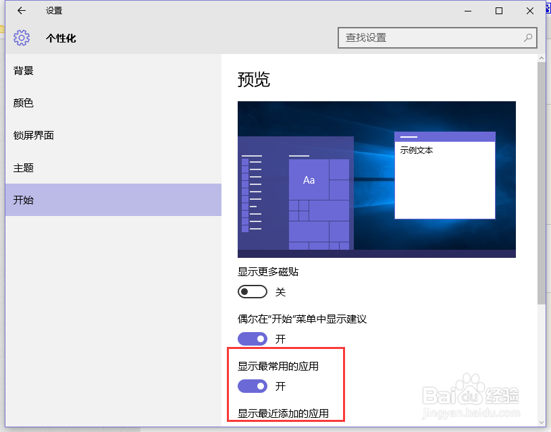Select the 开始 sidebar entry
The height and width of the screenshot is (432, 551).
coord(24,200)
